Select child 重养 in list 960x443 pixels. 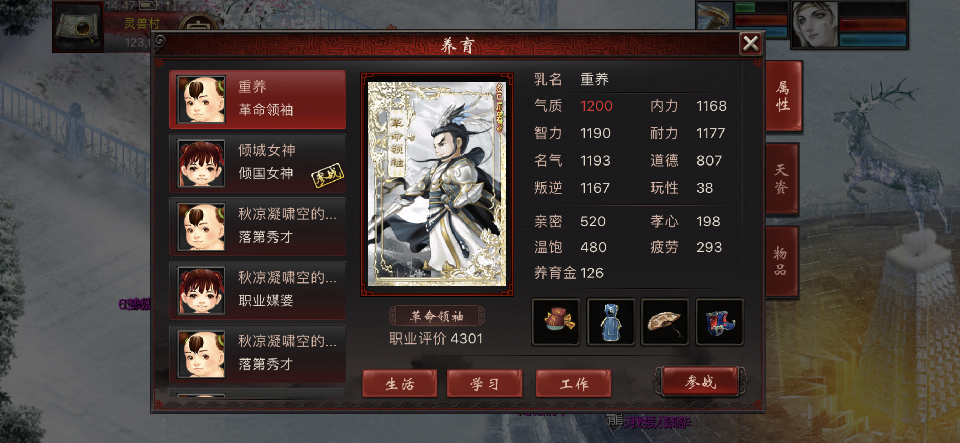point(257,100)
